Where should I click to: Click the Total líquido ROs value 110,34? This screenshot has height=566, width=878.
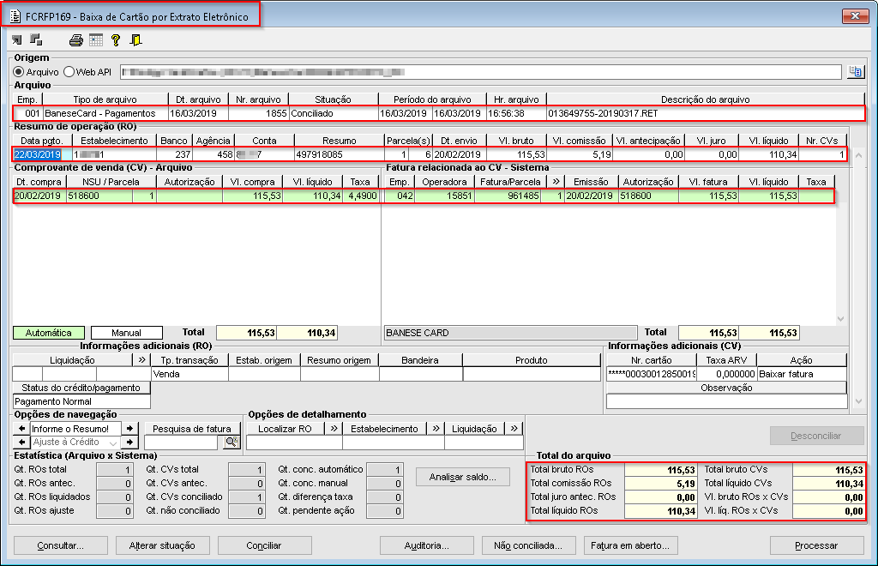pyautogui.click(x=661, y=511)
